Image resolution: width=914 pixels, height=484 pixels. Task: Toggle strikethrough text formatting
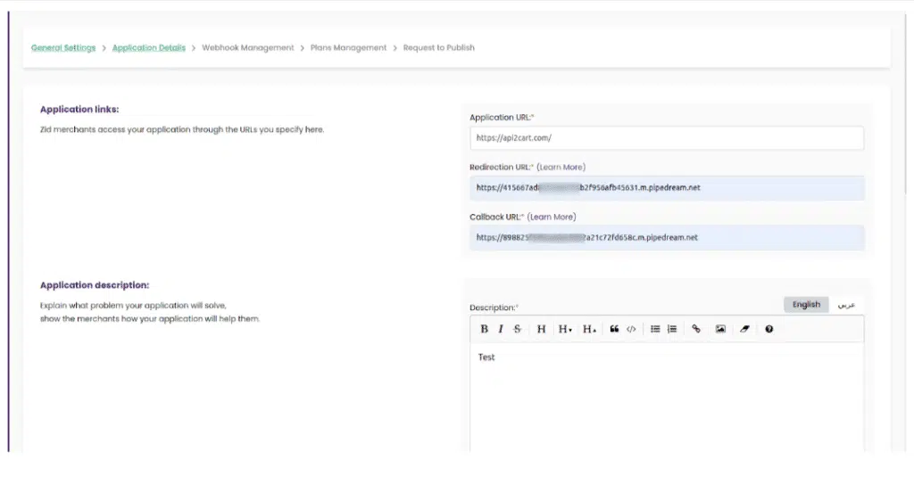tap(518, 329)
